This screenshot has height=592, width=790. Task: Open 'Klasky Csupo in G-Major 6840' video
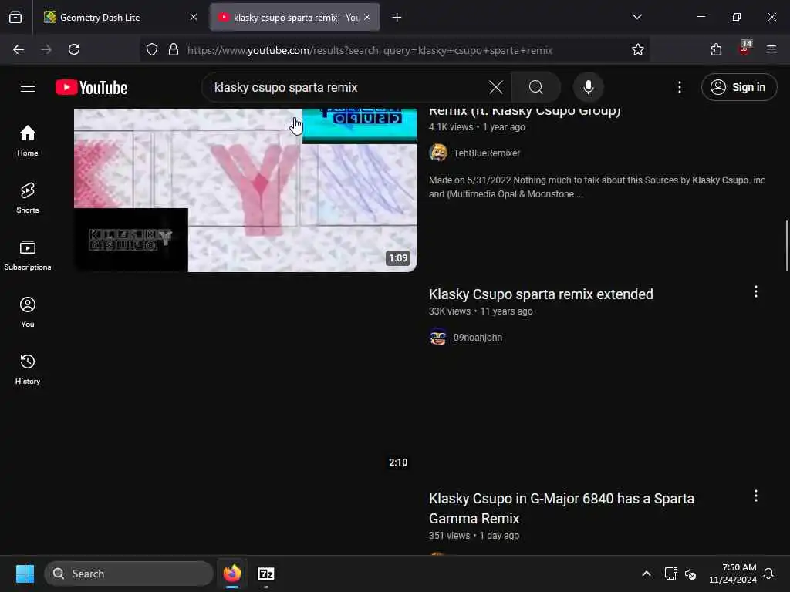pyautogui.click(x=562, y=509)
